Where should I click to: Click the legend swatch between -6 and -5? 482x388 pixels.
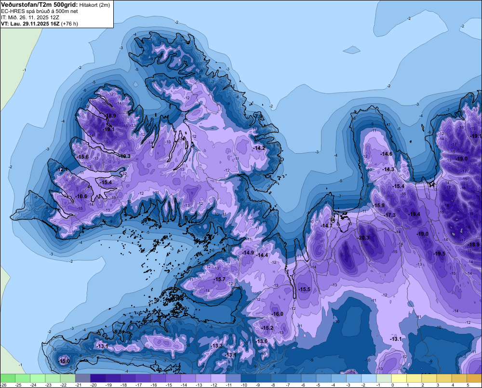tap(308, 378)
